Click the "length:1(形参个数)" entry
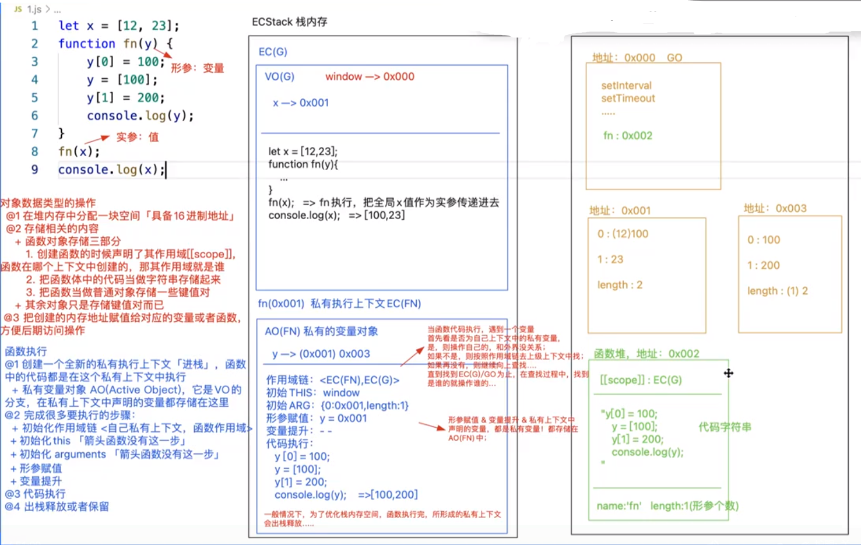This screenshot has width=861, height=545. [x=694, y=506]
